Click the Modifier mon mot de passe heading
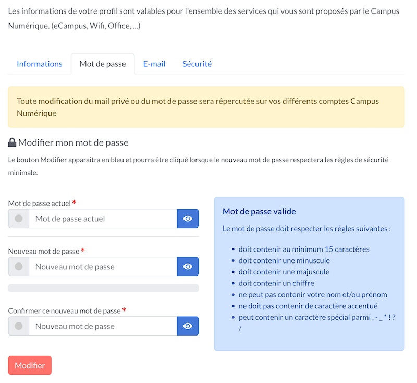417x383 pixels. coord(73,142)
